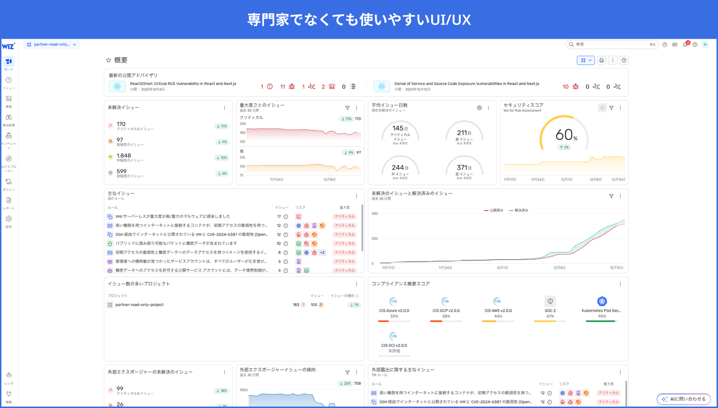Go to レポート (Reports) in sidebar
The image size is (718, 408).
[8, 201]
